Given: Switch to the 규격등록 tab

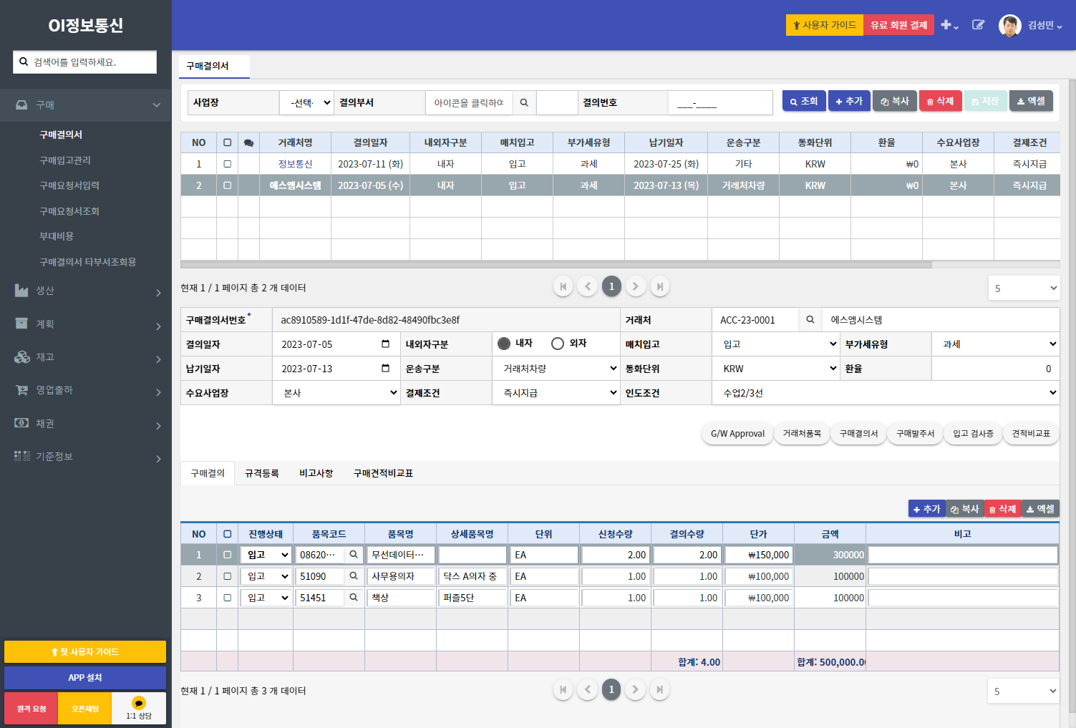Looking at the screenshot, I should tap(261, 473).
